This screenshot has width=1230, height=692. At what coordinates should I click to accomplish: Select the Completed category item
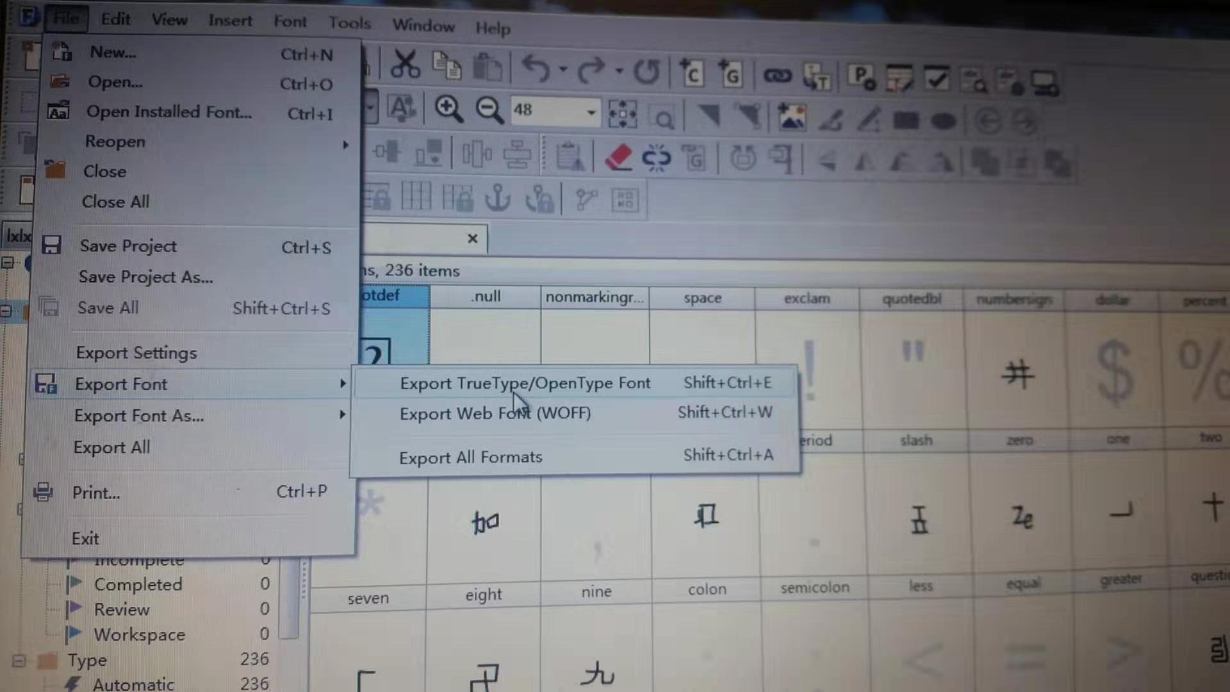coord(138,584)
